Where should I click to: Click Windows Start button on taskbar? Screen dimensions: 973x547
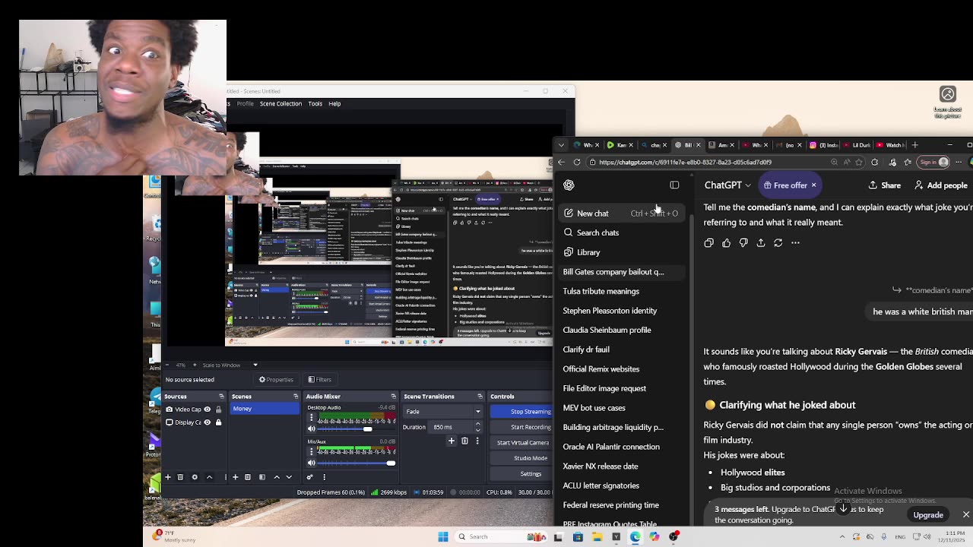443,537
